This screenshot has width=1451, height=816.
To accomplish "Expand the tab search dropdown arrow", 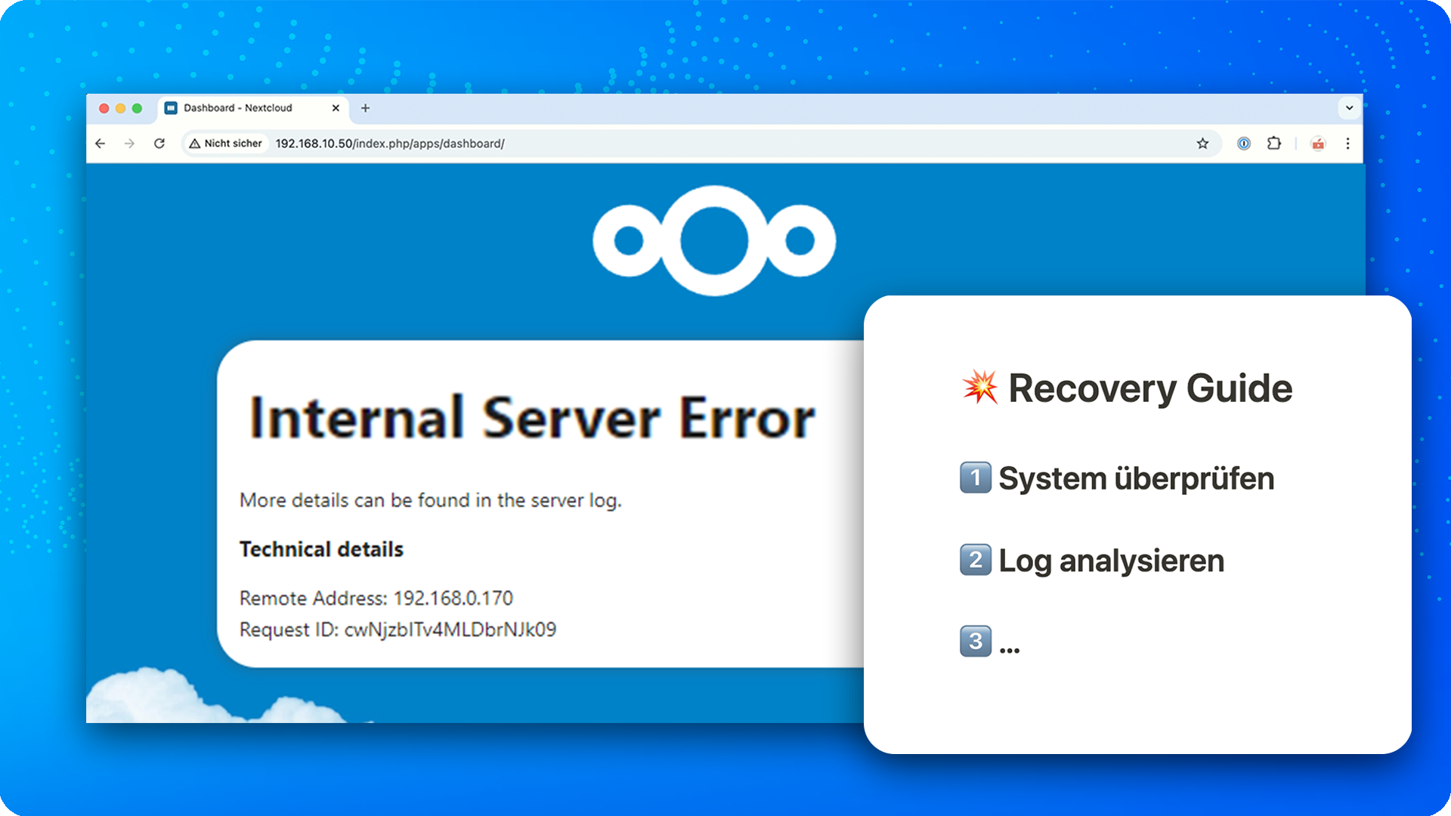I will (1349, 108).
